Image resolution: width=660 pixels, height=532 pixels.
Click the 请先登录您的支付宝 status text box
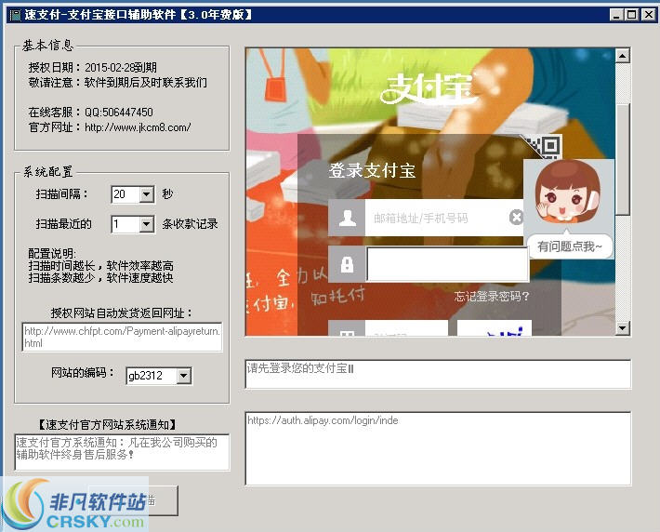[x=438, y=374]
